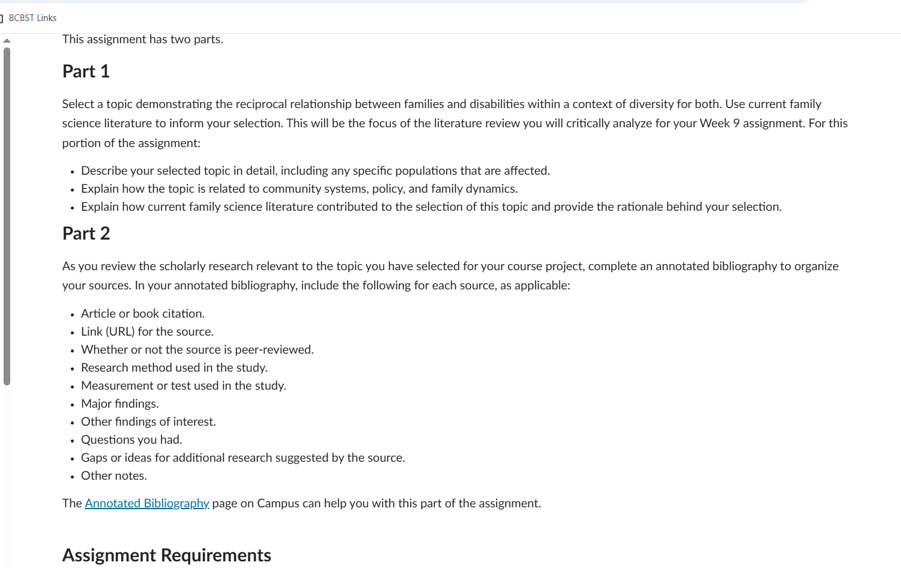Click the bullet about current family science literature
This screenshot has height=568, width=901.
431,207
